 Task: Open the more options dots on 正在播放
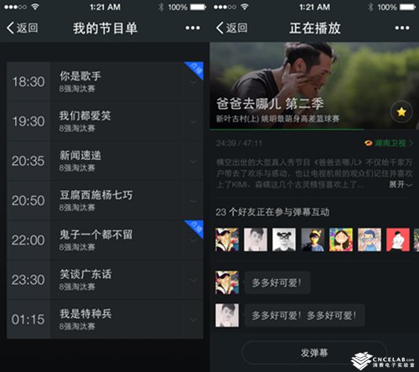pyautogui.click(x=402, y=28)
